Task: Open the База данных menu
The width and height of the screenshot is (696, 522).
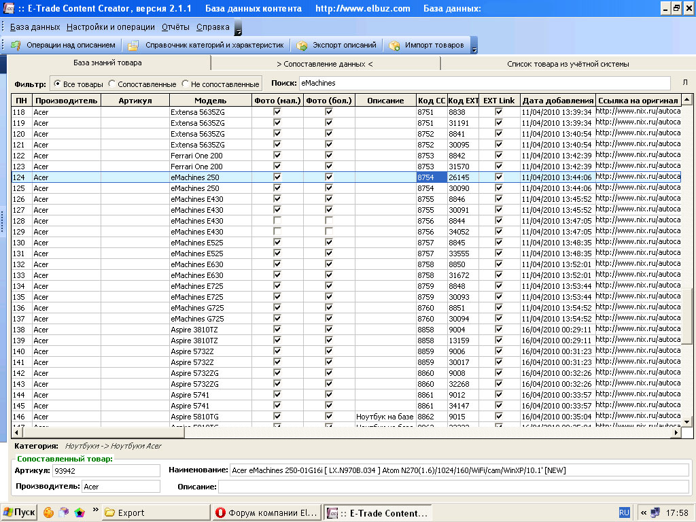Action: tap(35, 27)
